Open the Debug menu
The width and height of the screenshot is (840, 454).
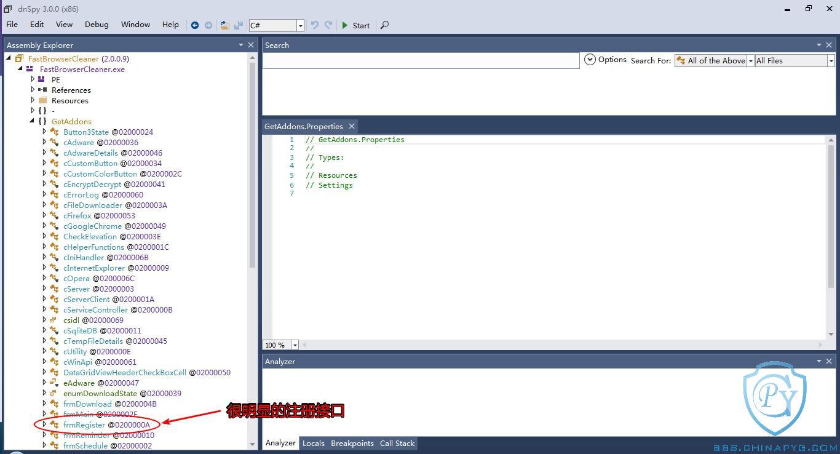[x=97, y=25]
